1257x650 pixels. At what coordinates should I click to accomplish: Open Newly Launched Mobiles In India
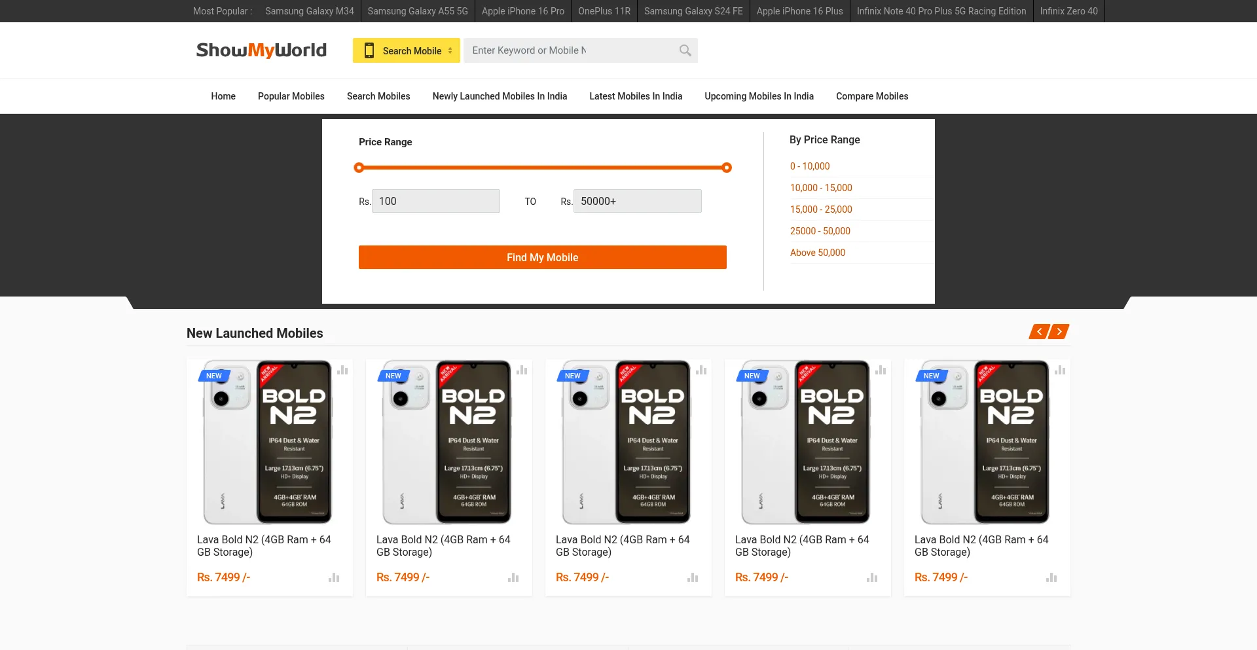pos(500,96)
